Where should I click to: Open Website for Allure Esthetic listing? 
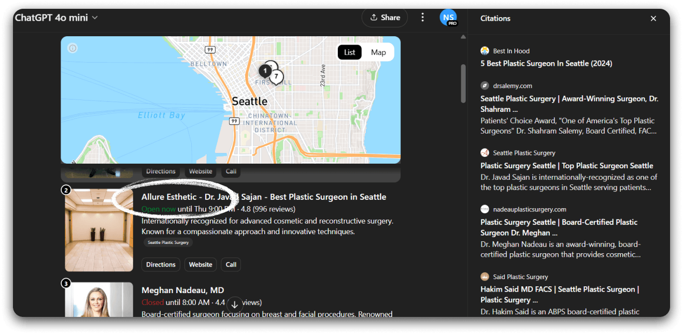pyautogui.click(x=201, y=265)
